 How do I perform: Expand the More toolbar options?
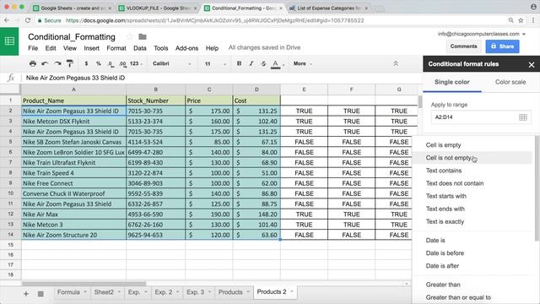302,63
